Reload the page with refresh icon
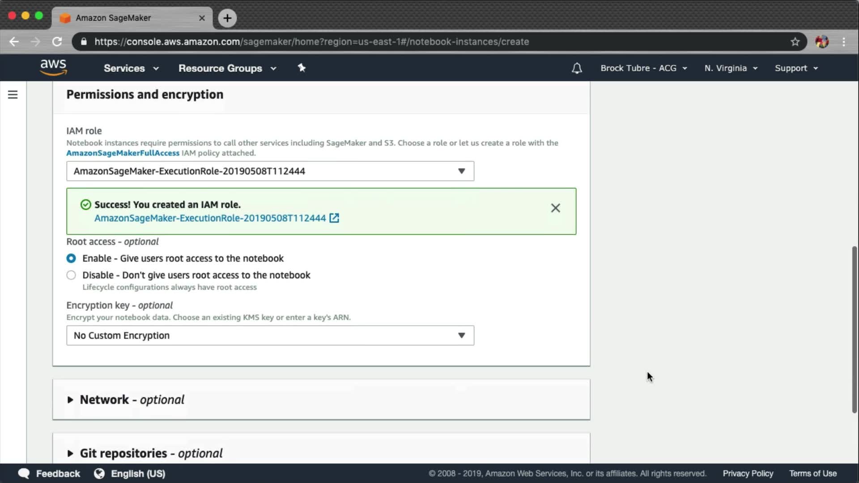The image size is (859, 483). 57,42
